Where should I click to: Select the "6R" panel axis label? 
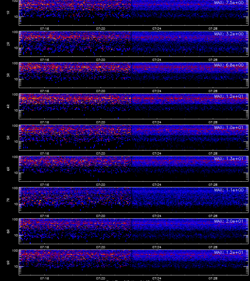[8, 169]
